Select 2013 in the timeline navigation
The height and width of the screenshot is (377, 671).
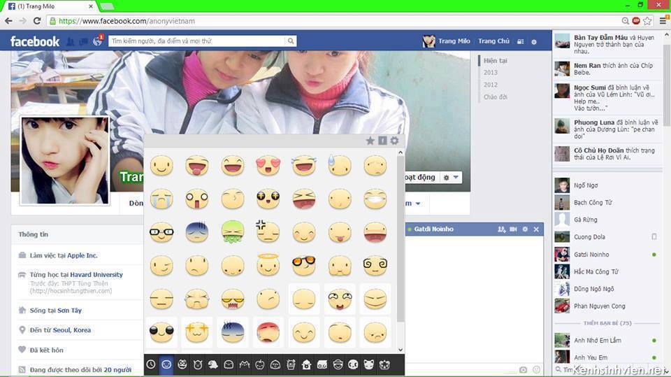click(491, 73)
